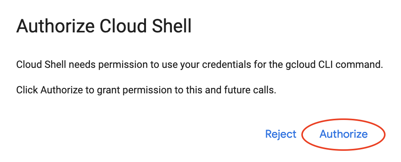401x162 pixels.
Task: Click the "Click Authorize to grant permission" sentence
Action: [x=146, y=91]
